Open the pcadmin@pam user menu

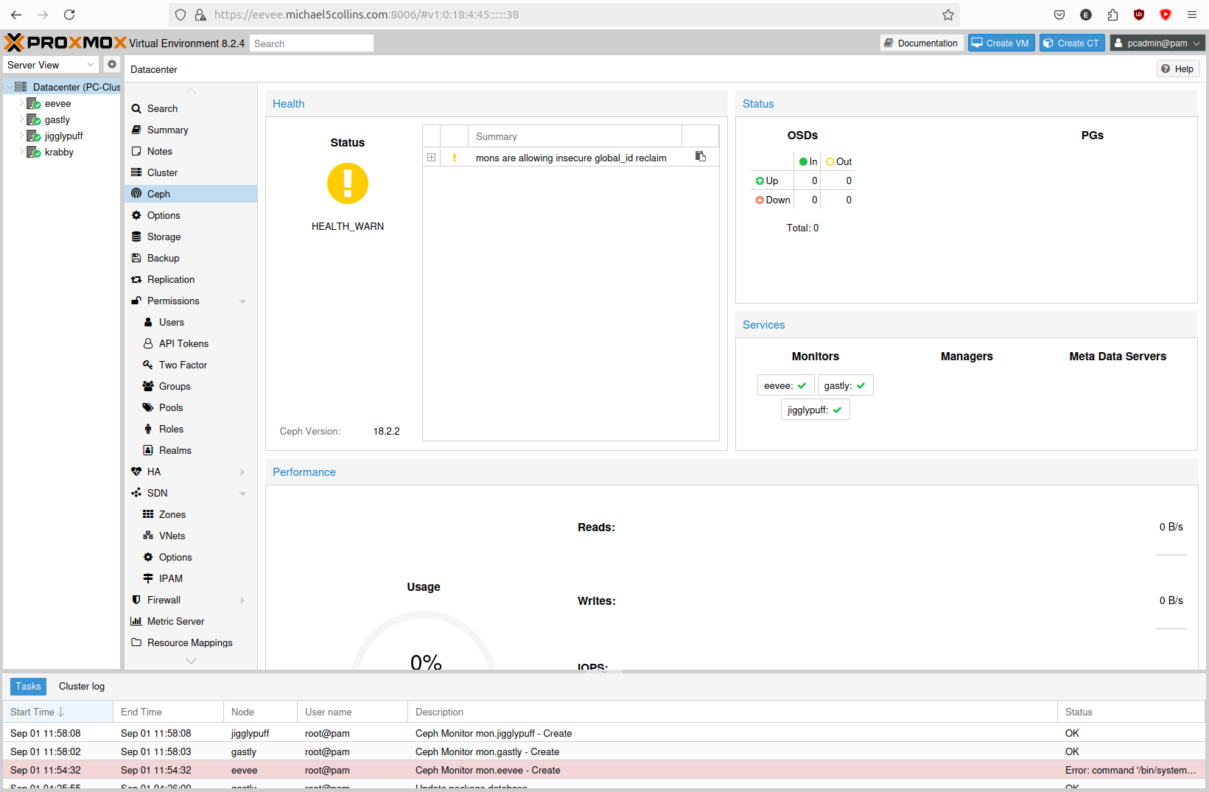(1157, 43)
